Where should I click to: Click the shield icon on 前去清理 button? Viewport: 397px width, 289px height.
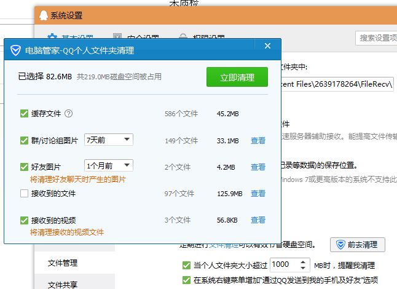click(340, 245)
